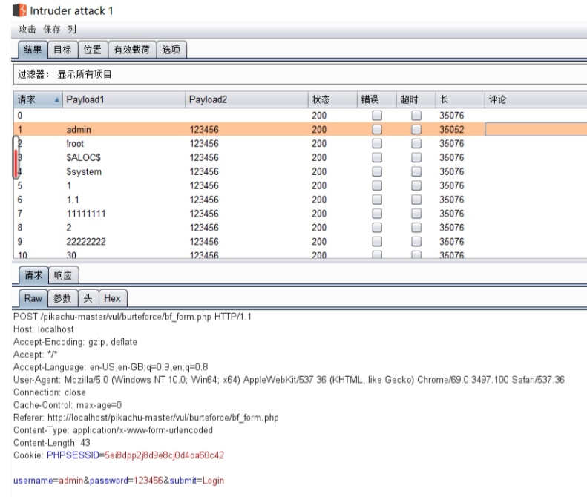Switch to the 结果 tab

coord(33,50)
